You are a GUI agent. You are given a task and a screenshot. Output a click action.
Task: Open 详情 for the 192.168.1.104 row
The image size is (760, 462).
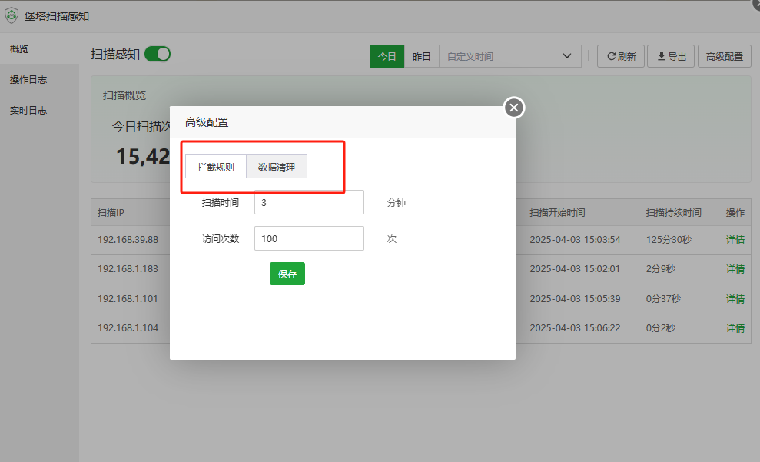(735, 328)
